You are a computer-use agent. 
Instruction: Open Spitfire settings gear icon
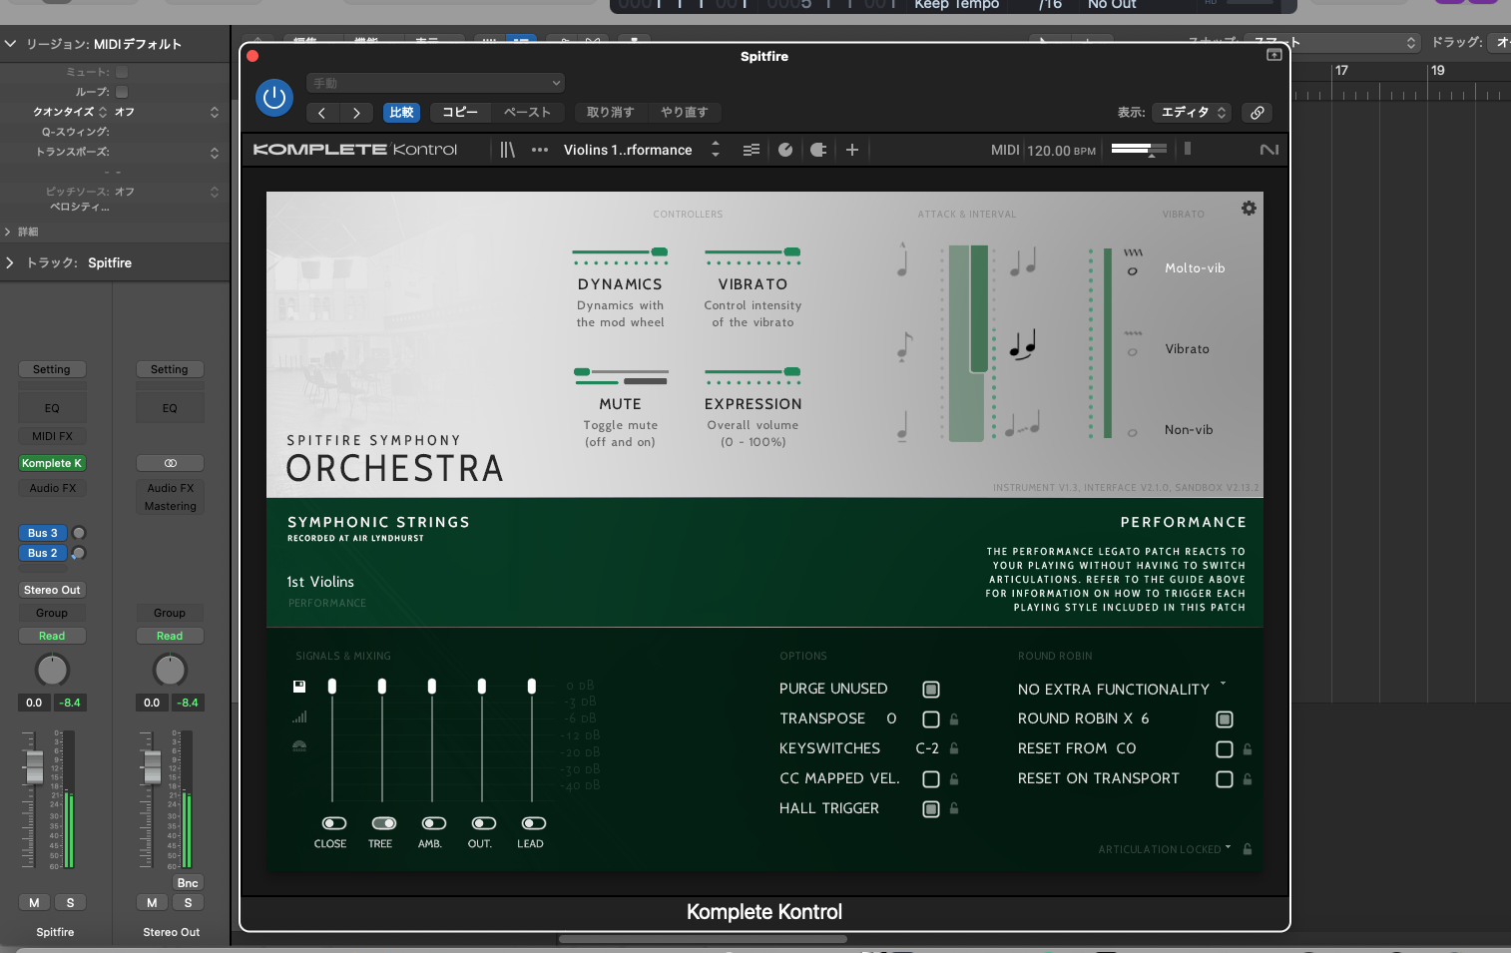pyautogui.click(x=1249, y=209)
